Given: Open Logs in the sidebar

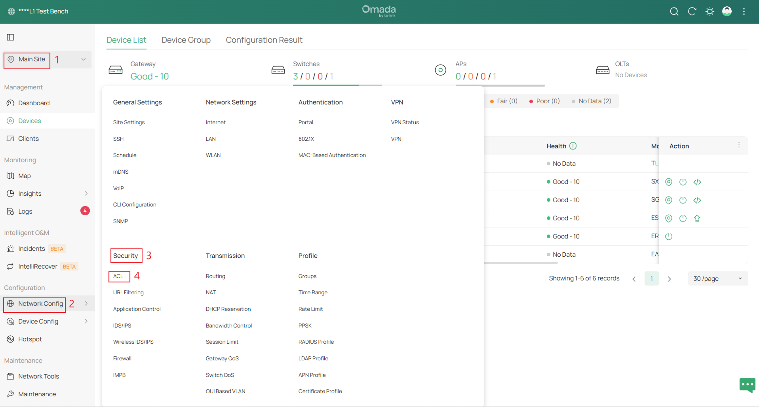Looking at the screenshot, I should [x=25, y=211].
